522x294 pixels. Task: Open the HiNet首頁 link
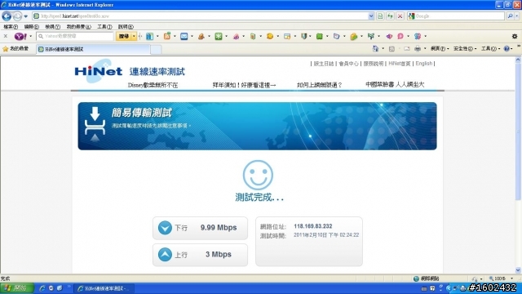click(x=400, y=64)
